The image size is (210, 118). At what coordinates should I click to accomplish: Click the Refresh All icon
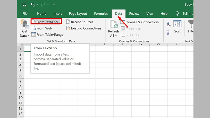(114, 24)
